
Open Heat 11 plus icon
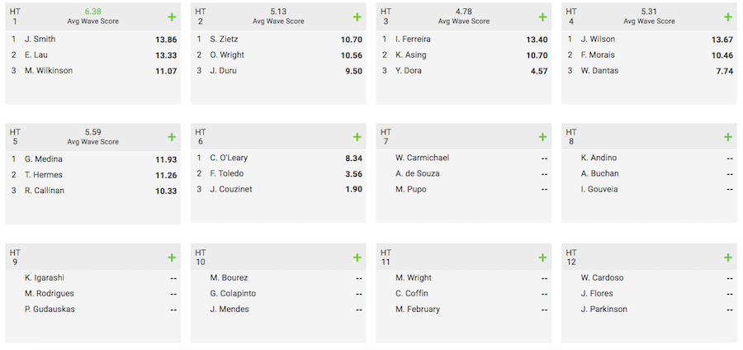[542, 258]
